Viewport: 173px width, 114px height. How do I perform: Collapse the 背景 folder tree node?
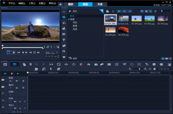[x=68, y=19]
